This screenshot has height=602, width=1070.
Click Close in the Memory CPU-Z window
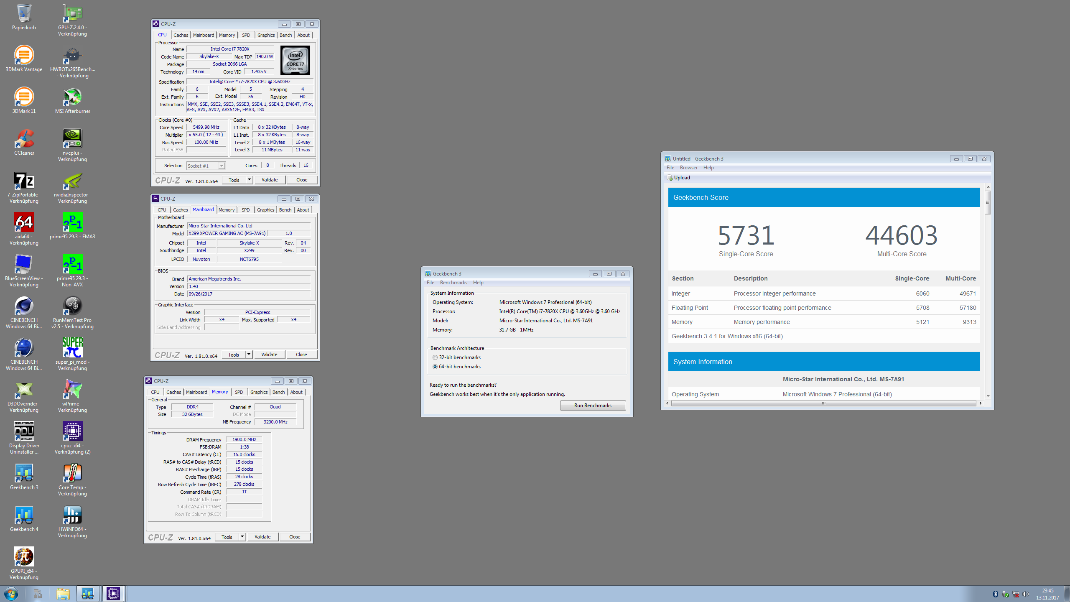(295, 537)
